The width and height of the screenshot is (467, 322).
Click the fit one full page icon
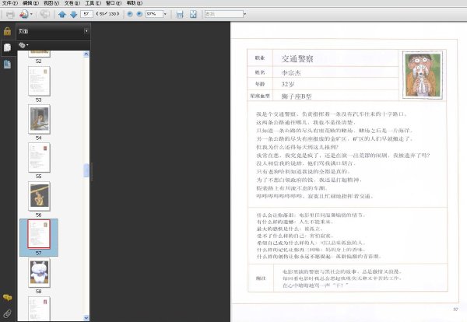coord(193,14)
